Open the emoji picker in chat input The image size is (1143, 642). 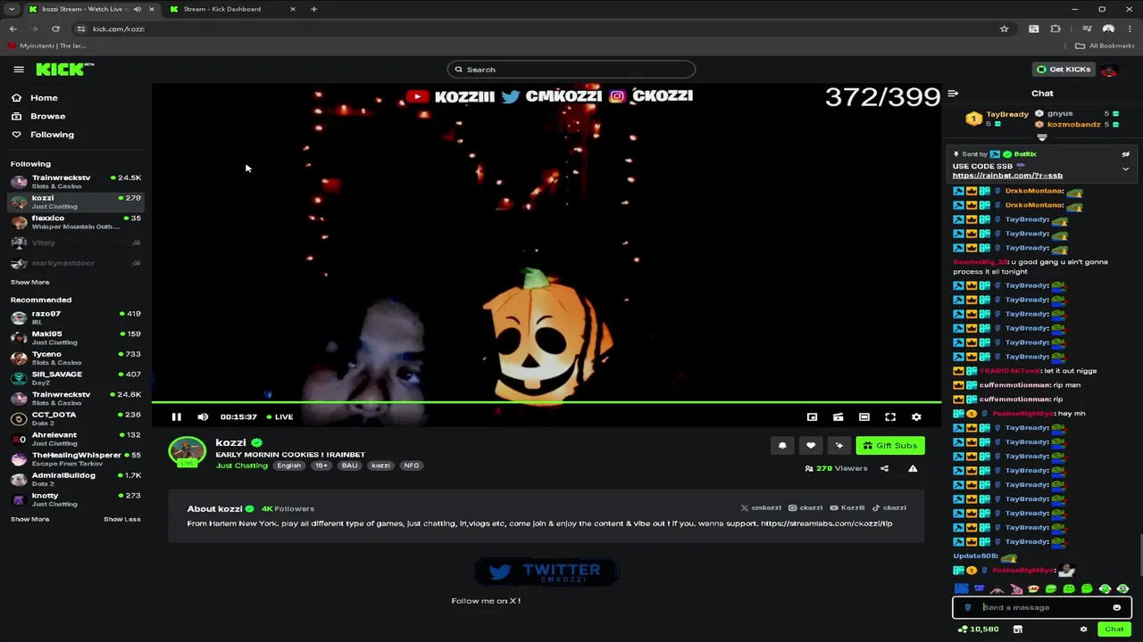coord(1116,607)
